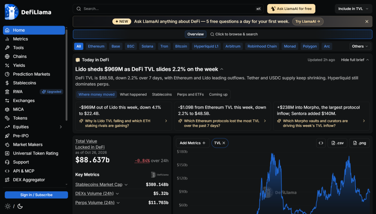Screen dimensions: 376x214
Task: Open Which Ethereum protocols lost TVL question
Action: click(x=223, y=123)
